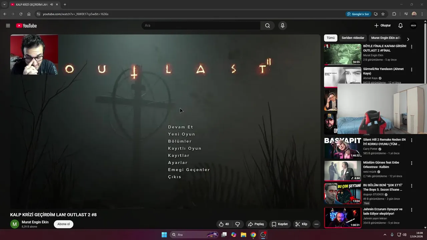Select the Tümü filter chip
427x240 pixels.
[331, 38]
